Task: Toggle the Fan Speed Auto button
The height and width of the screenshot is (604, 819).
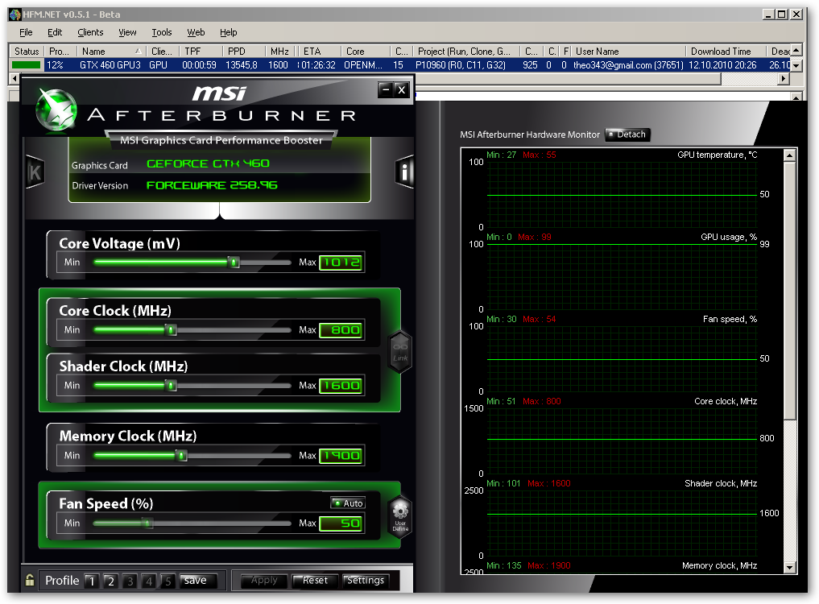Action: click(348, 503)
